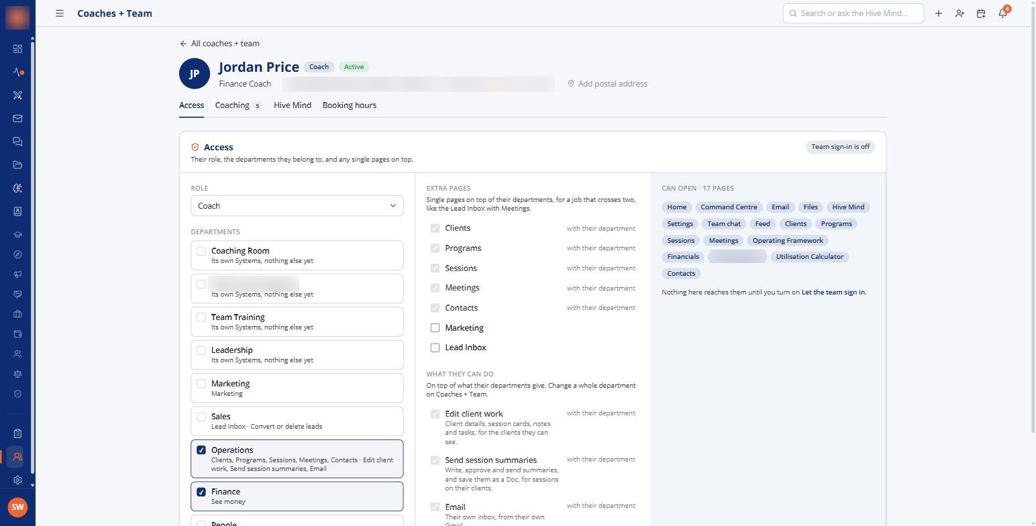The image size is (1036, 526).
Task: Open the notifications bell
Action: coord(1002,13)
